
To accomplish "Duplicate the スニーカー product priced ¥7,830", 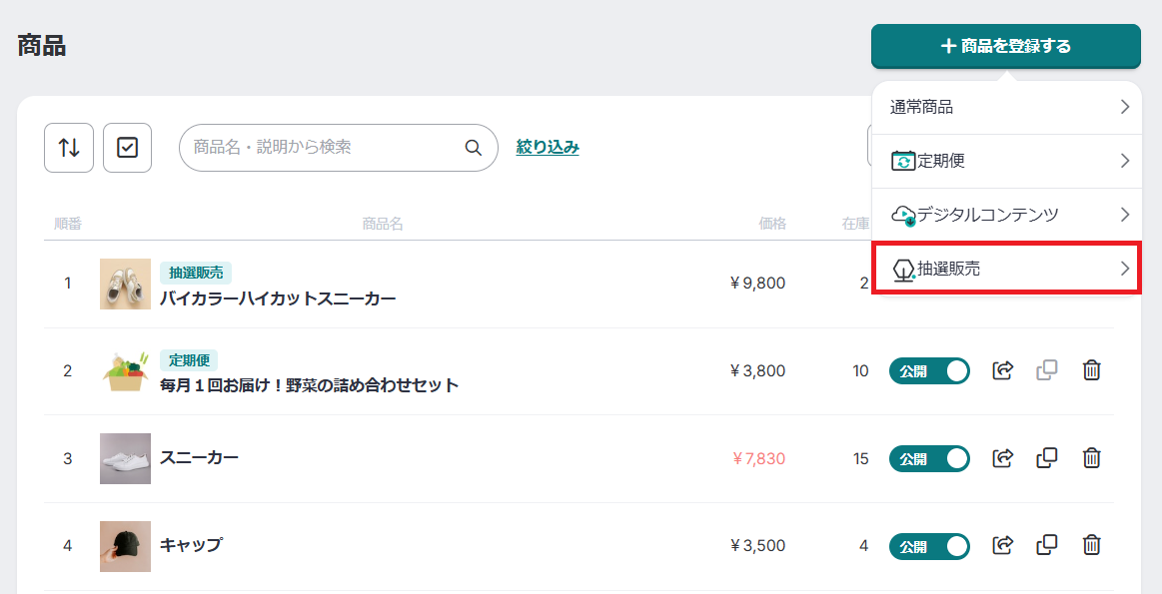I will pyautogui.click(x=1046, y=458).
